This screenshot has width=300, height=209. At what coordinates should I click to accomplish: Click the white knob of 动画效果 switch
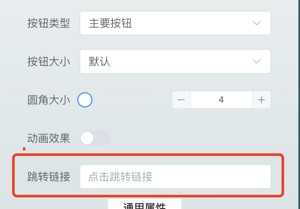87,138
